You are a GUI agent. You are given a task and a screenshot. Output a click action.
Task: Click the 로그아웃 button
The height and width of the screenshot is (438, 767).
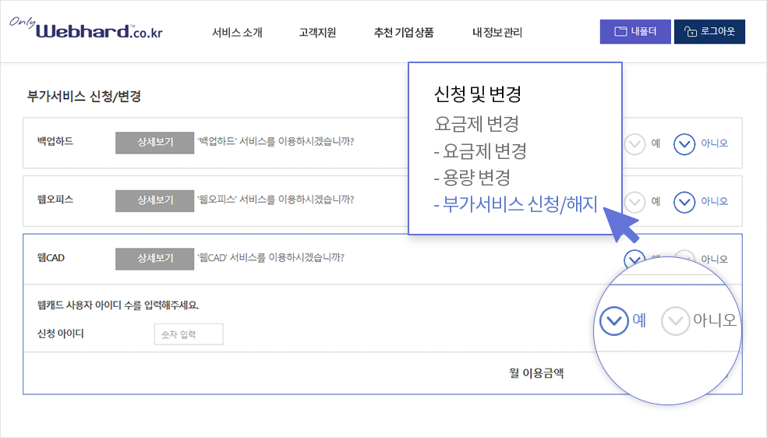(x=709, y=32)
